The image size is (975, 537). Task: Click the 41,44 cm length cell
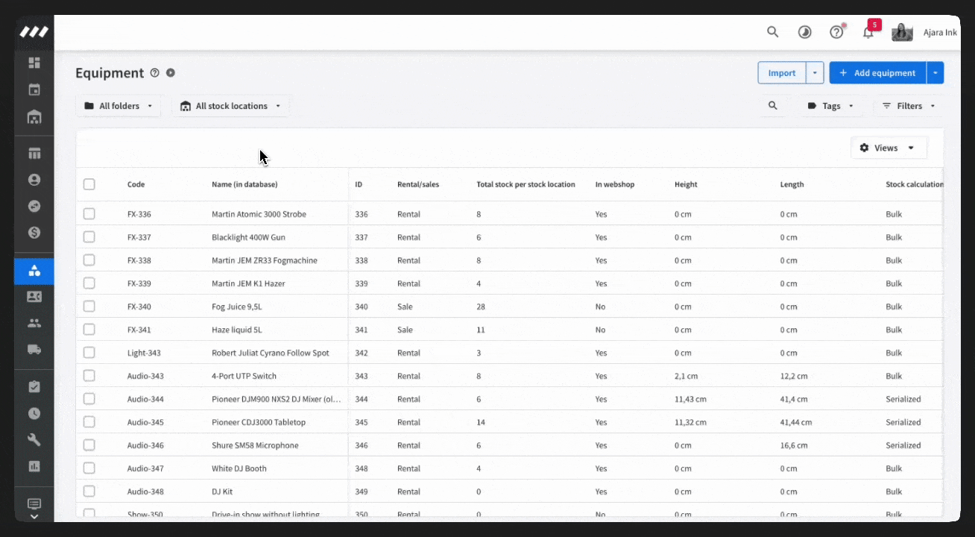coord(796,422)
